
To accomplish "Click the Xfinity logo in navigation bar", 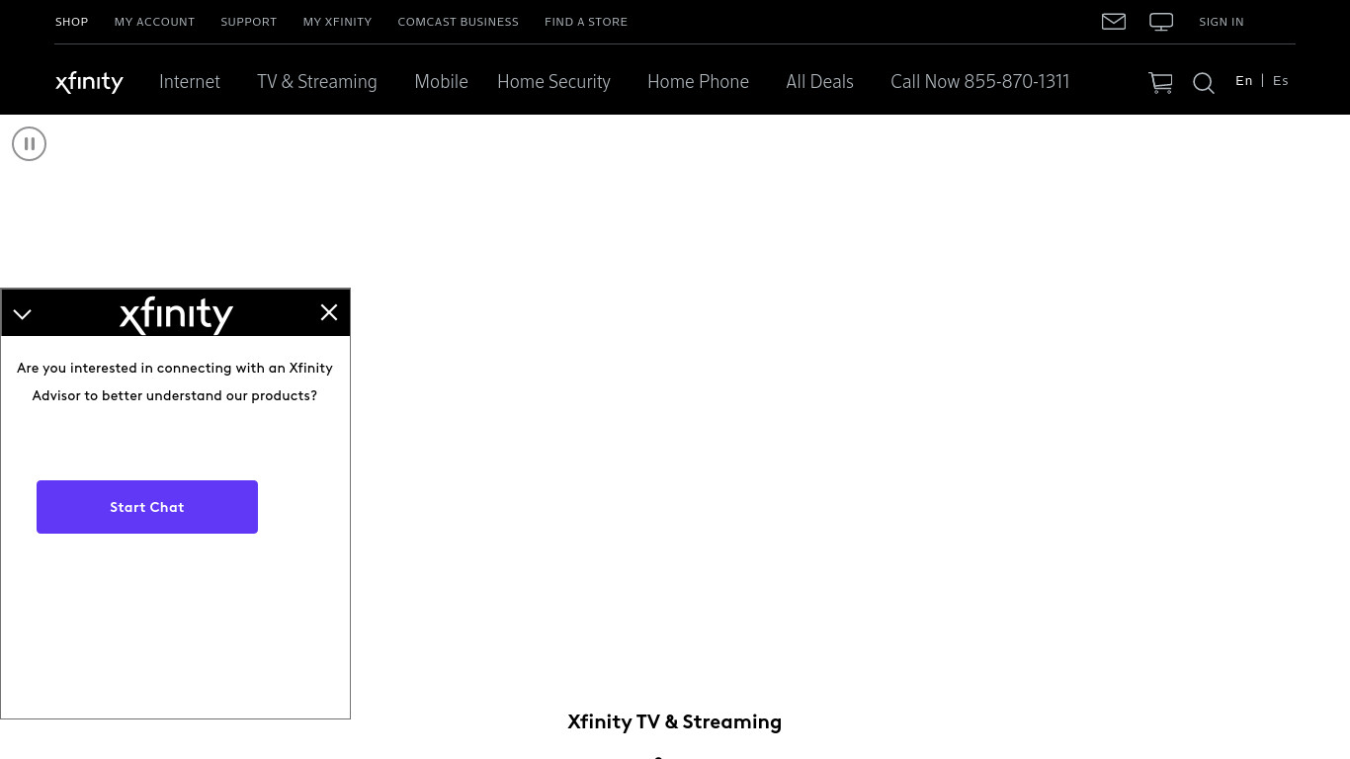I will tap(89, 82).
